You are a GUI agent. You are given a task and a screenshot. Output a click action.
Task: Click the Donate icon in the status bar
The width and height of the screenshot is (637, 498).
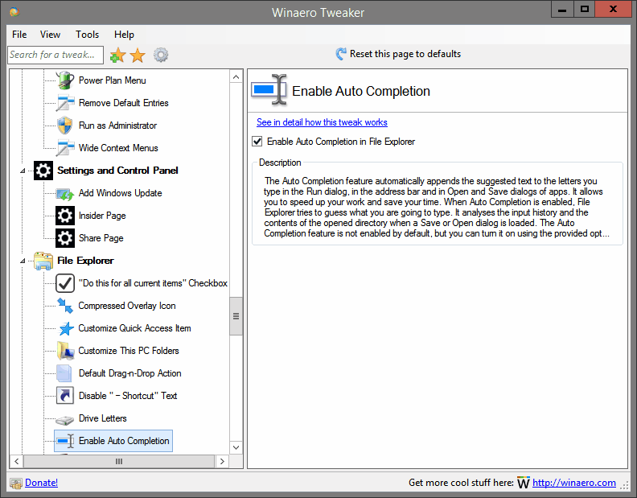16,483
